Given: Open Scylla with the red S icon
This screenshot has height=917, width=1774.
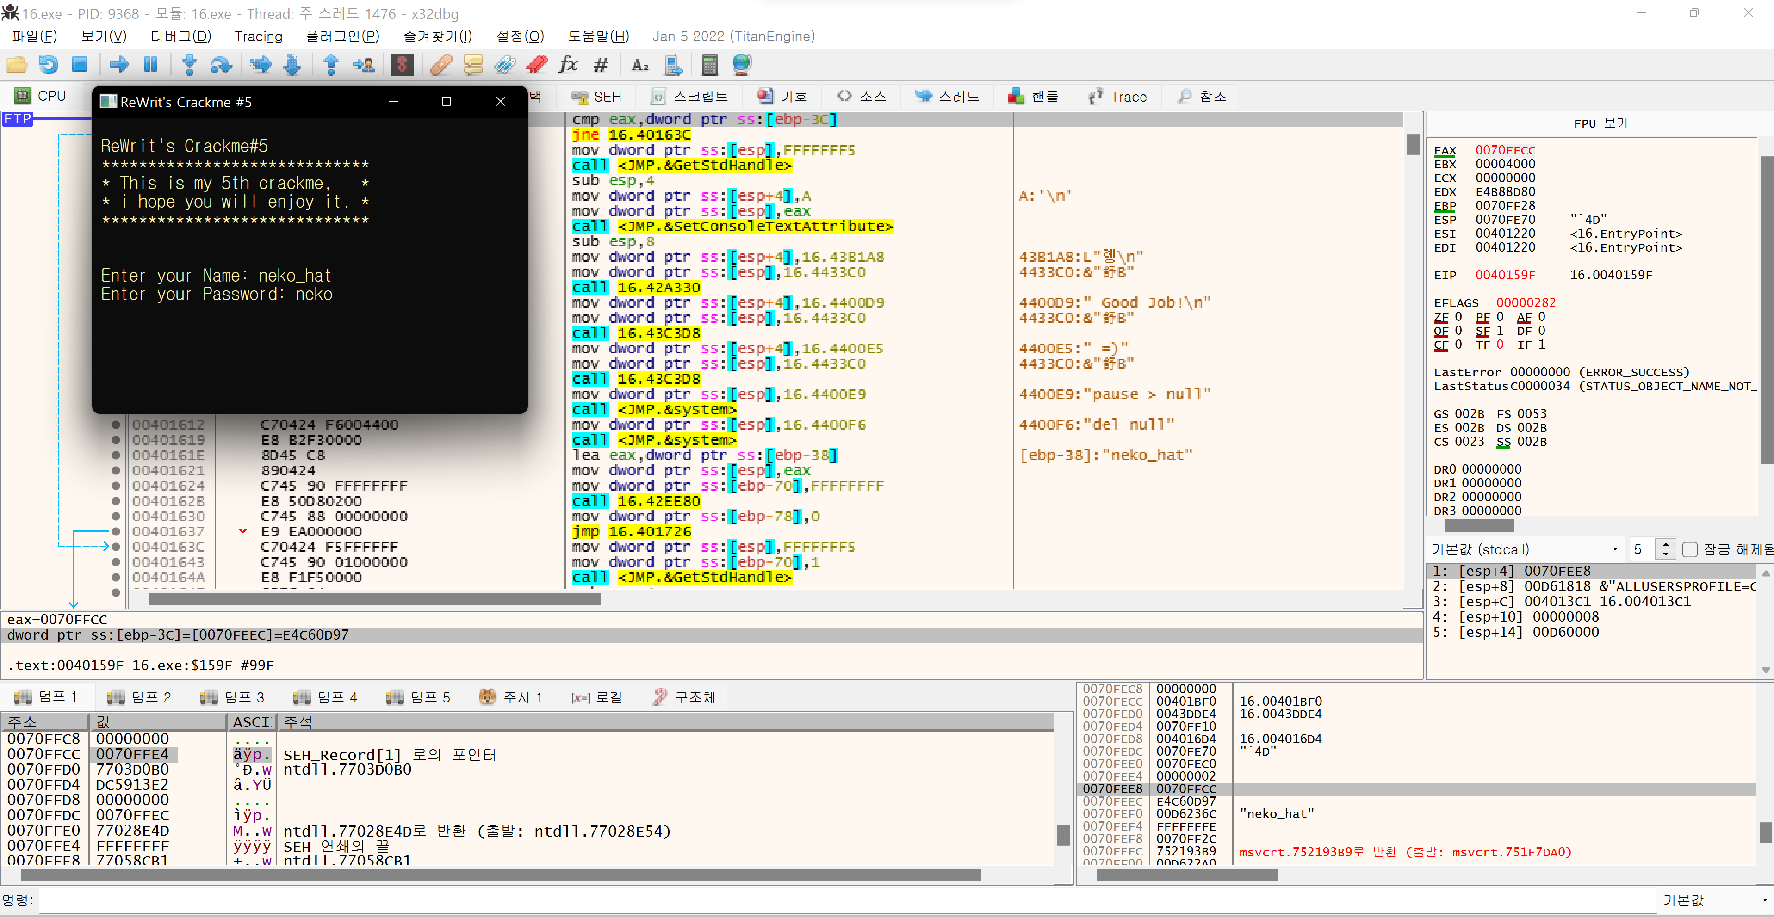Looking at the screenshot, I should (x=402, y=65).
